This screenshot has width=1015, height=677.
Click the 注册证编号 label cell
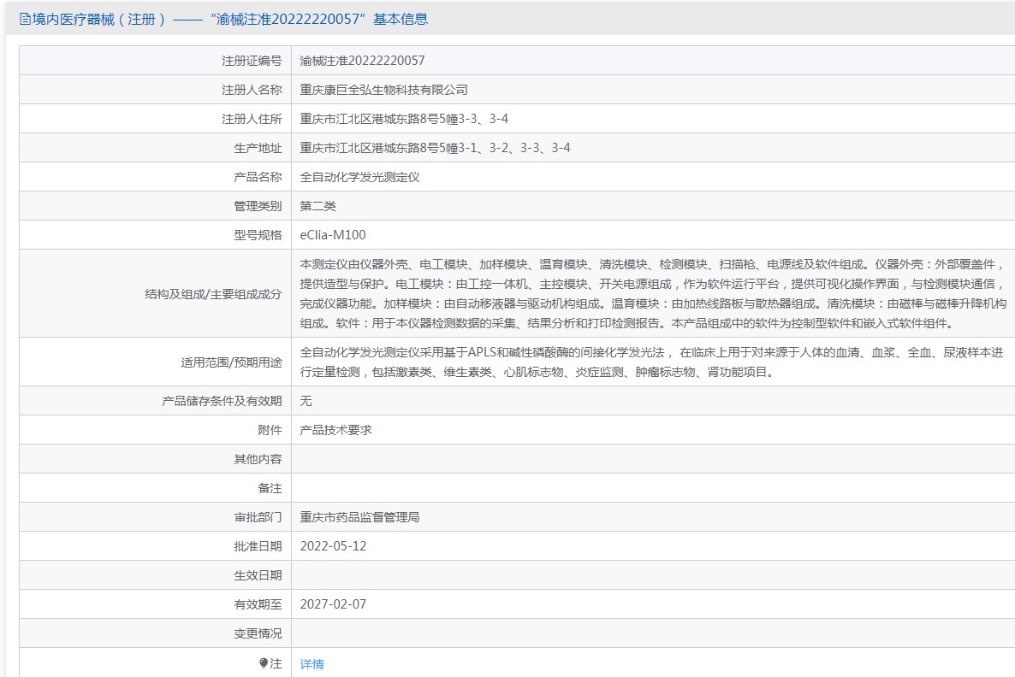(x=156, y=61)
